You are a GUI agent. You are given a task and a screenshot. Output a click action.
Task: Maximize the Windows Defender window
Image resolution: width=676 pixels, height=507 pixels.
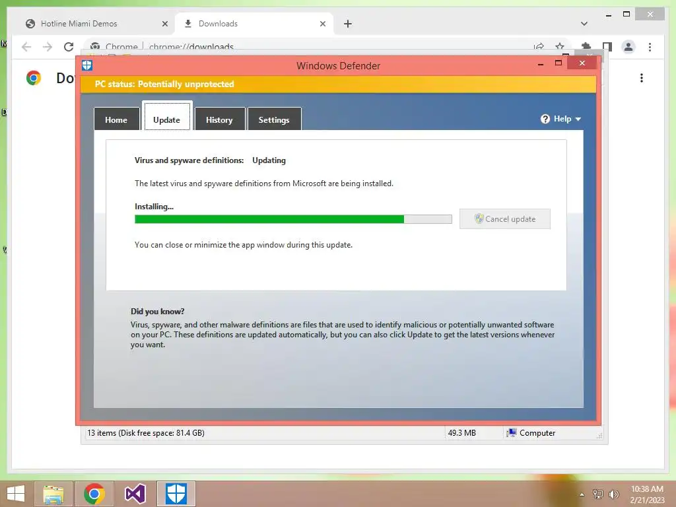click(x=558, y=63)
